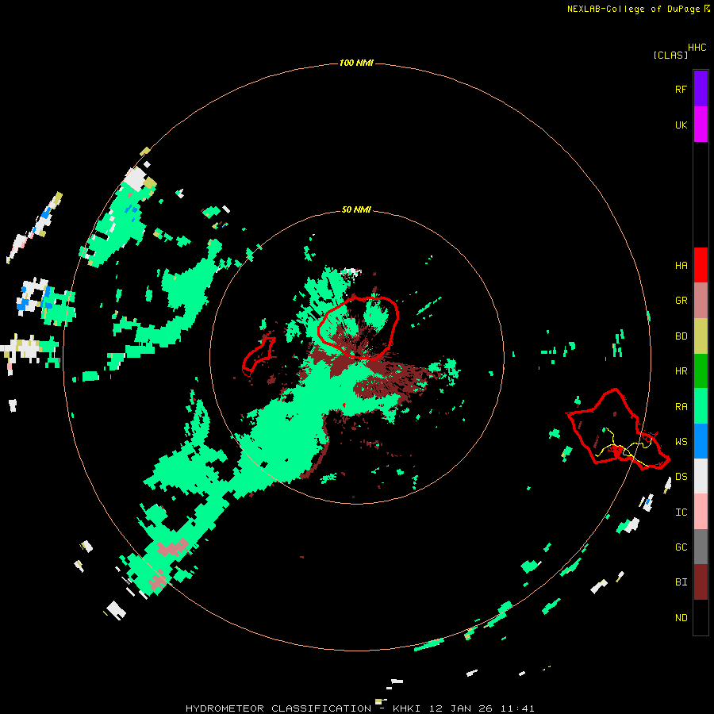Click the BI legend label

[681, 582]
